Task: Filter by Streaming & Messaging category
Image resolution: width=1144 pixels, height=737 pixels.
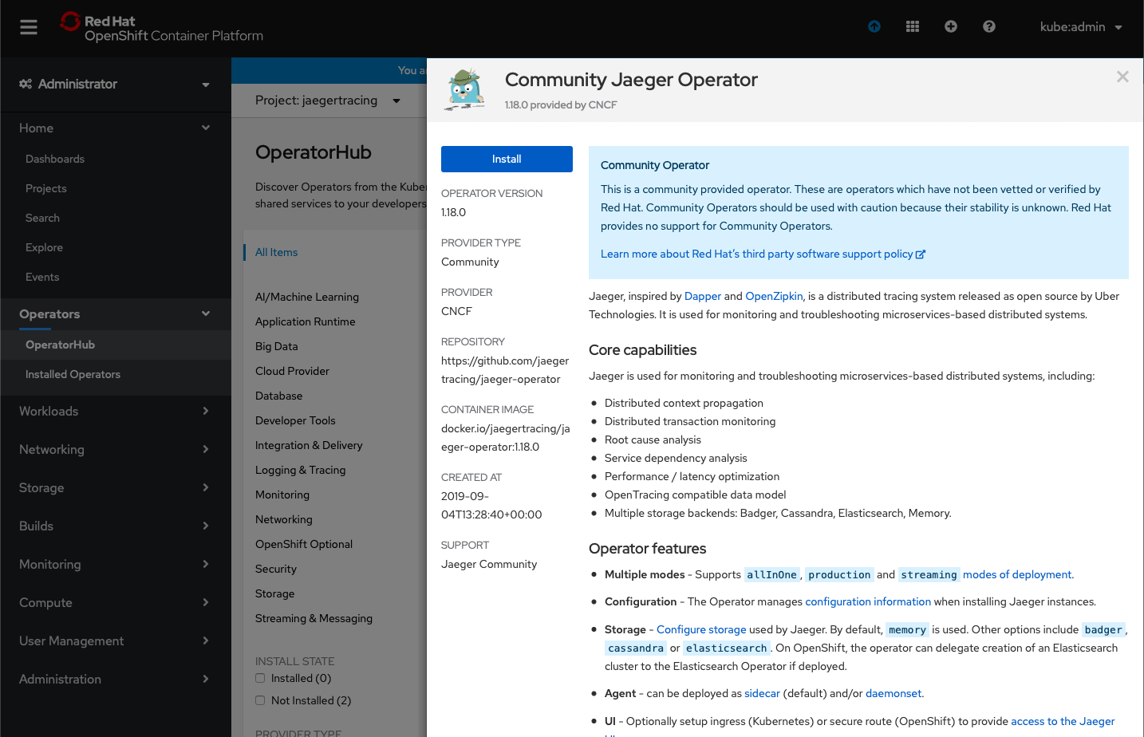Action: pyautogui.click(x=314, y=618)
